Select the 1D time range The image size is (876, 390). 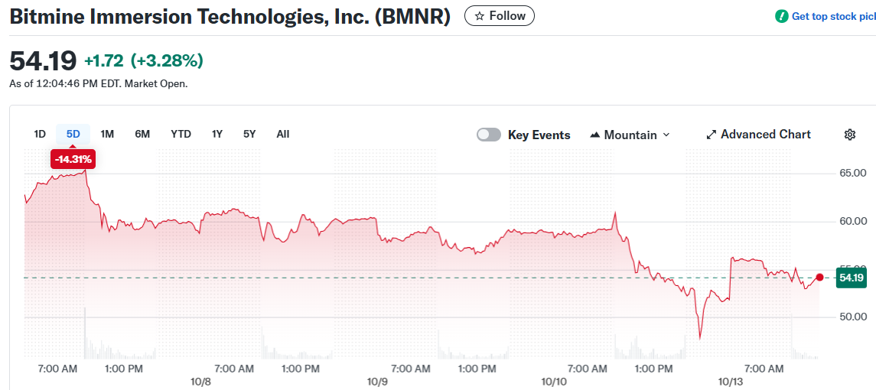point(40,134)
